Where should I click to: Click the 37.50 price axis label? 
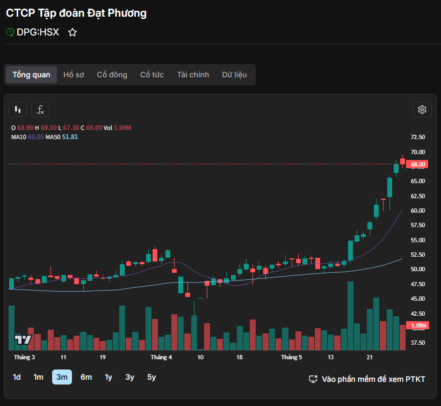[418, 343]
